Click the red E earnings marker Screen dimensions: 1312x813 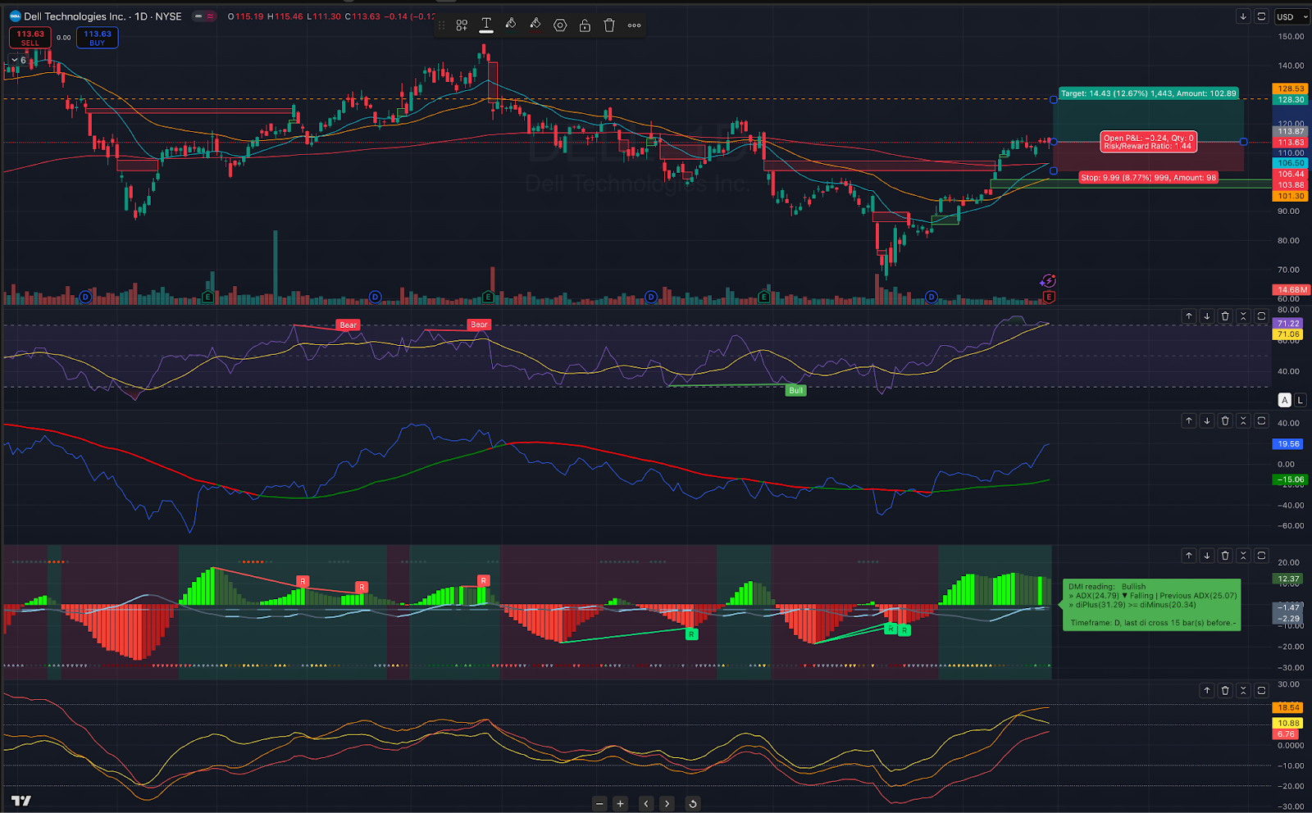1049,297
